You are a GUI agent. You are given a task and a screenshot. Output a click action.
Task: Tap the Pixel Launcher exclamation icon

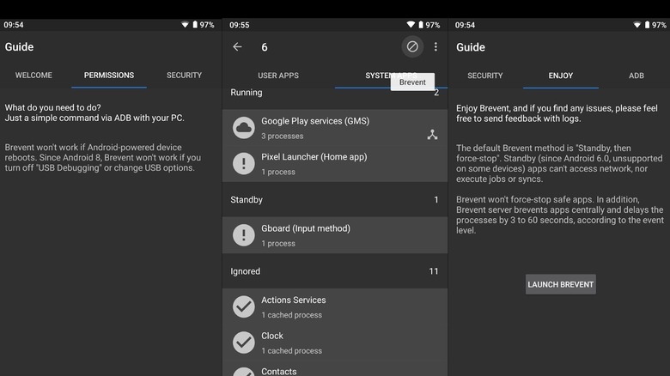click(x=244, y=163)
